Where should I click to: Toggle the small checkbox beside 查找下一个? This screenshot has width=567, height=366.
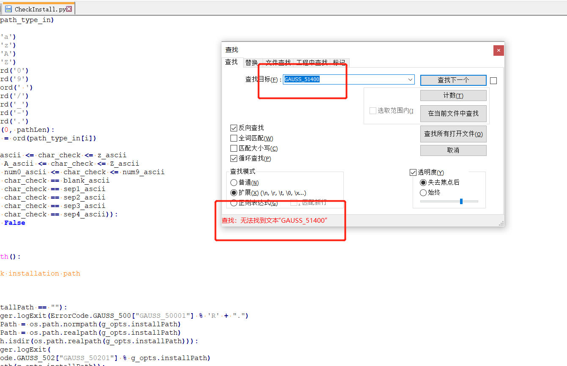[493, 80]
